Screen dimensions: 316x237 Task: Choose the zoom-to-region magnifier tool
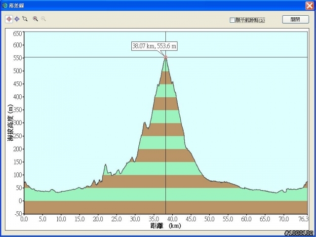tap(25, 19)
